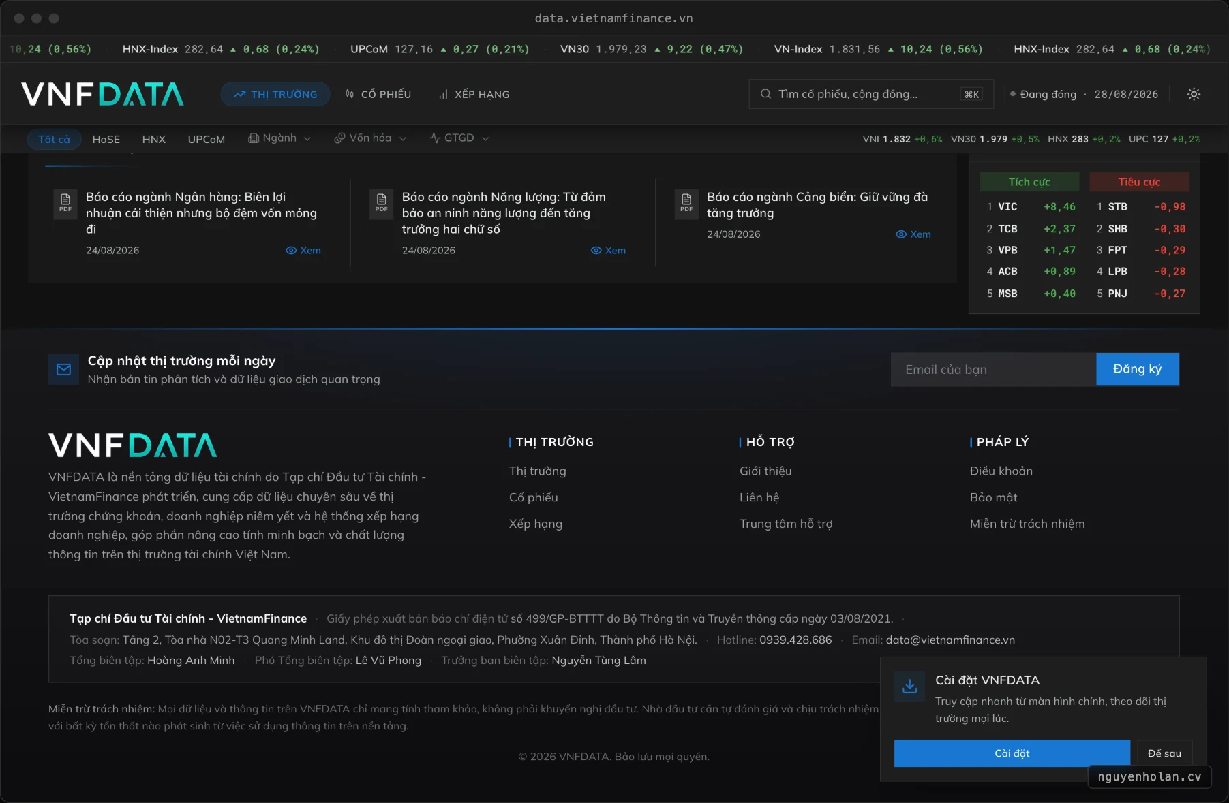Select TCB in the Tích cực list
Viewport: 1229px width, 803px height.
1029,229
